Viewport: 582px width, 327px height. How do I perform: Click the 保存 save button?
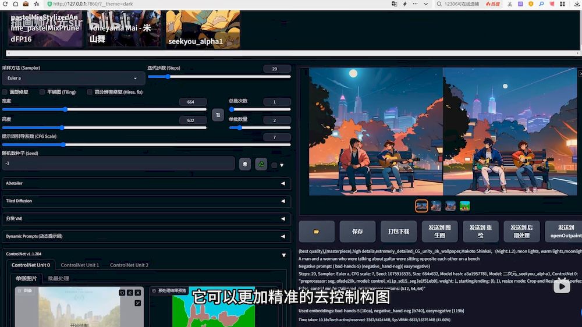click(x=357, y=232)
